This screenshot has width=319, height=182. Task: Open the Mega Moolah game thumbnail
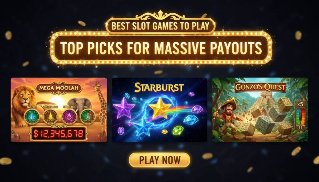[x=59, y=110]
